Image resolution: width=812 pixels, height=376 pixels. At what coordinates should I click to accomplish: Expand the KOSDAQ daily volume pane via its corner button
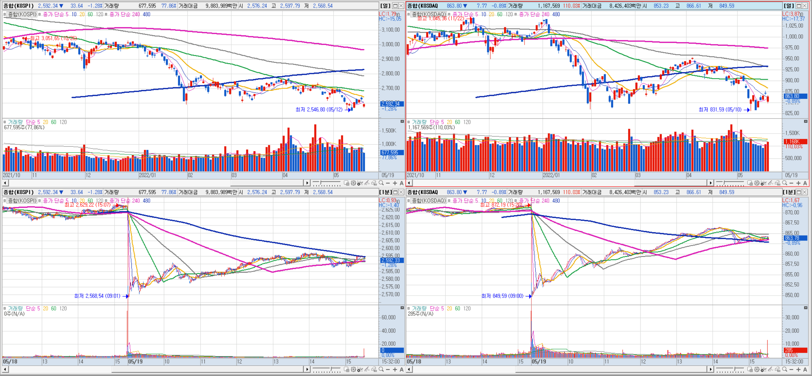(x=806, y=122)
